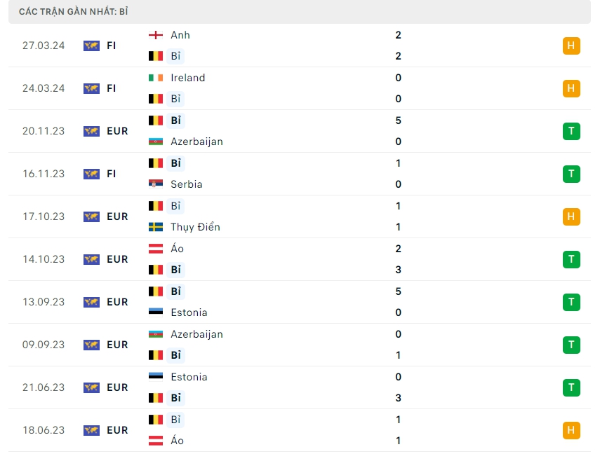600x454 pixels.
Task: Click the Estonia flag in the 13.09.23 match
Action: tap(156, 312)
